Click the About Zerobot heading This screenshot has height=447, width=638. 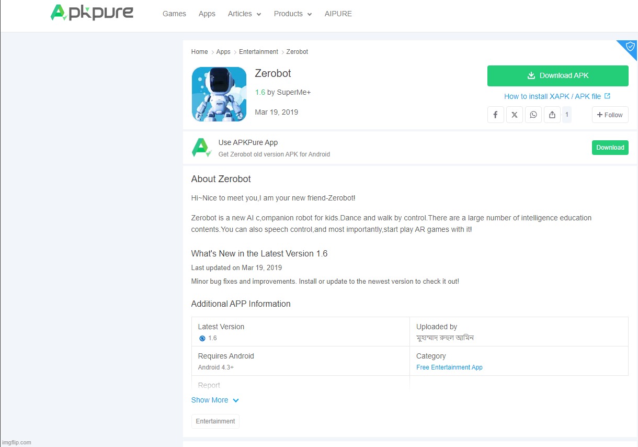[x=221, y=179]
